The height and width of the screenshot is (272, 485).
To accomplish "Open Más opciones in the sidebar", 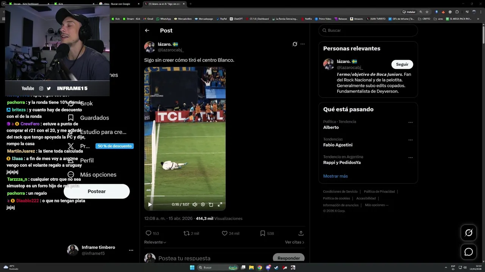I will 92,175.
